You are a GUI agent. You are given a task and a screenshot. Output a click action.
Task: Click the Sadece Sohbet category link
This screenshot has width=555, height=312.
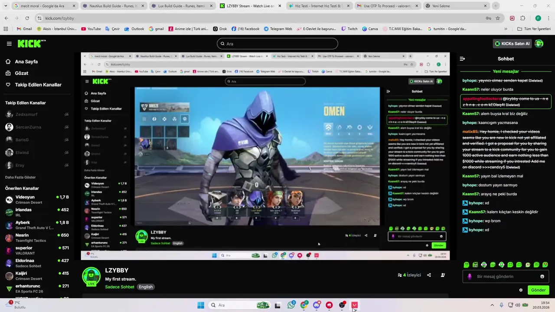(120, 287)
